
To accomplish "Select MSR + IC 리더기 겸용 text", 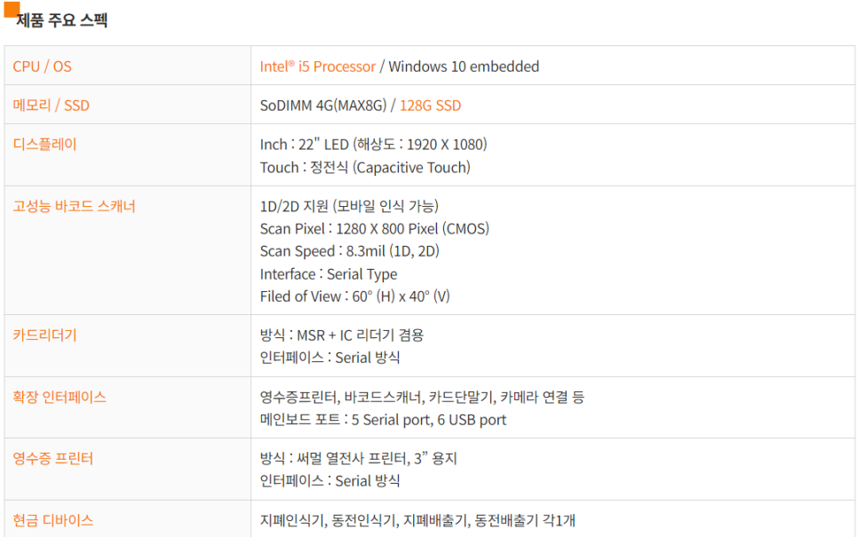I will coord(360,336).
